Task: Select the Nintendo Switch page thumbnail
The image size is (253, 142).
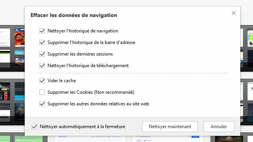Action: tap(5, 91)
